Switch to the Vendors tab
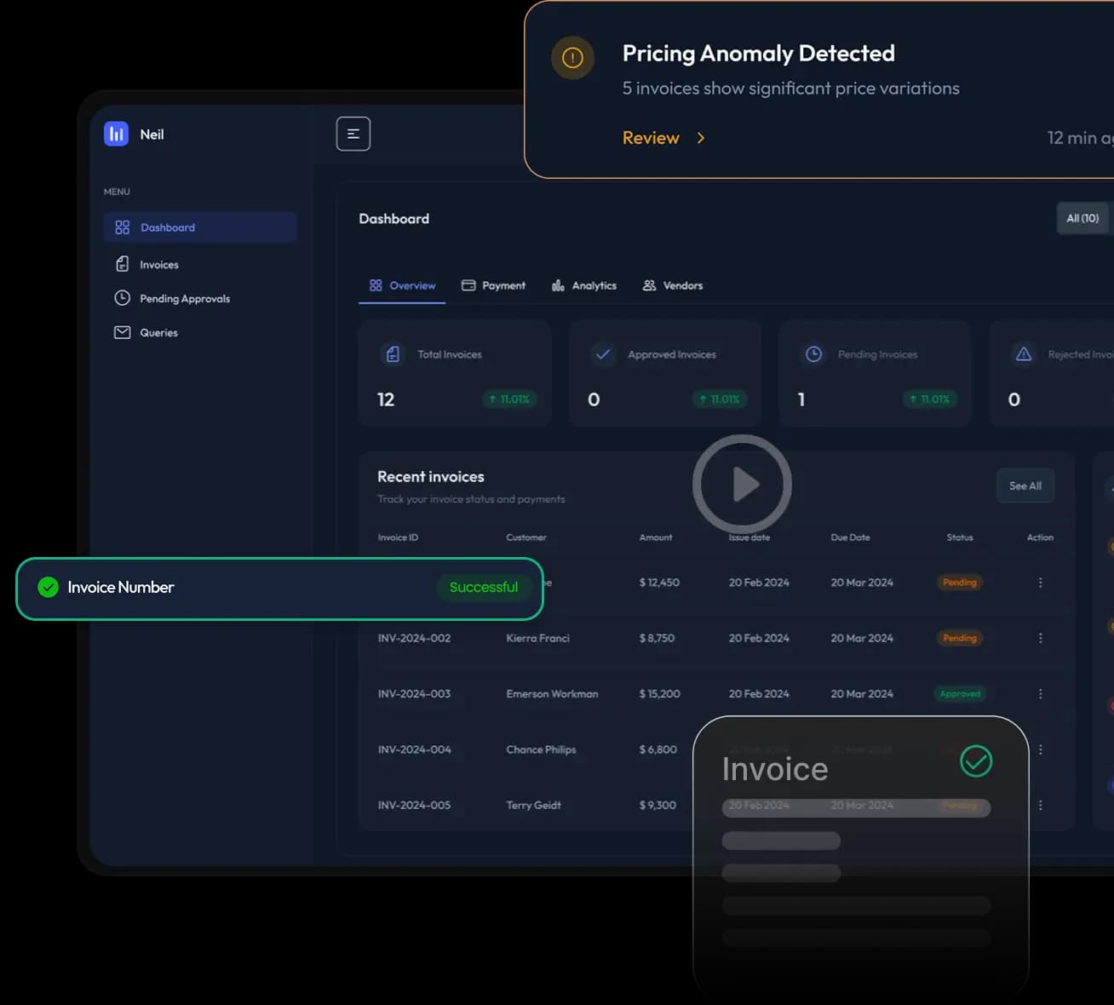 672,285
